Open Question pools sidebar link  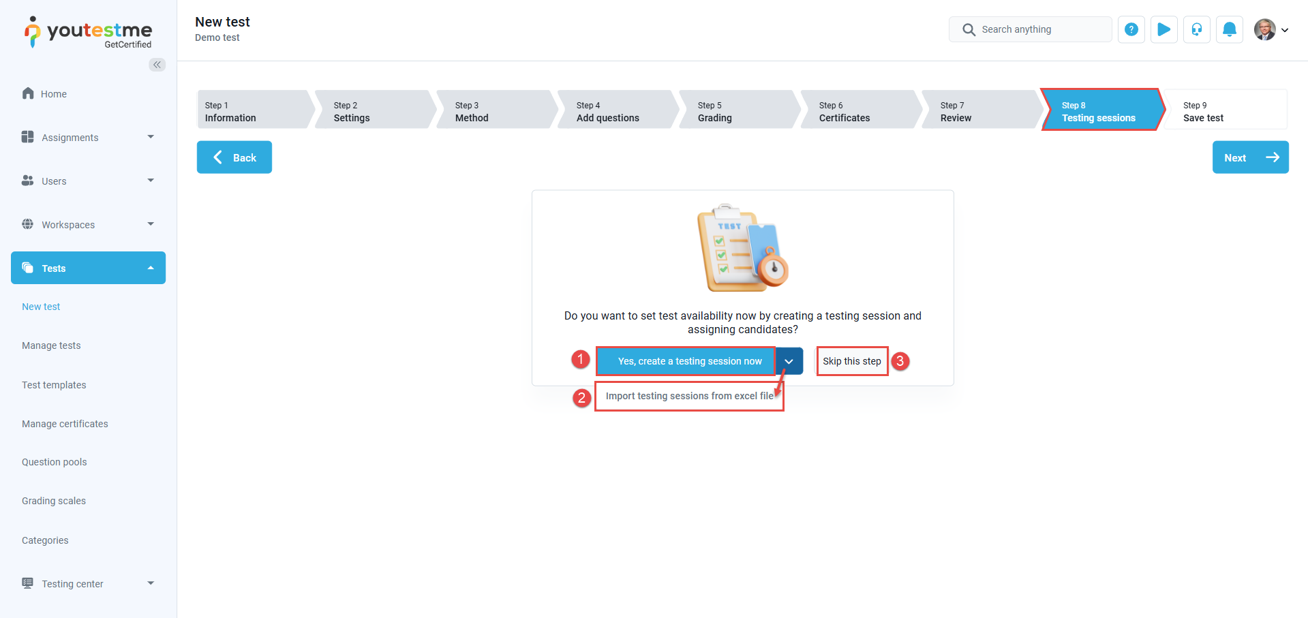coord(55,462)
